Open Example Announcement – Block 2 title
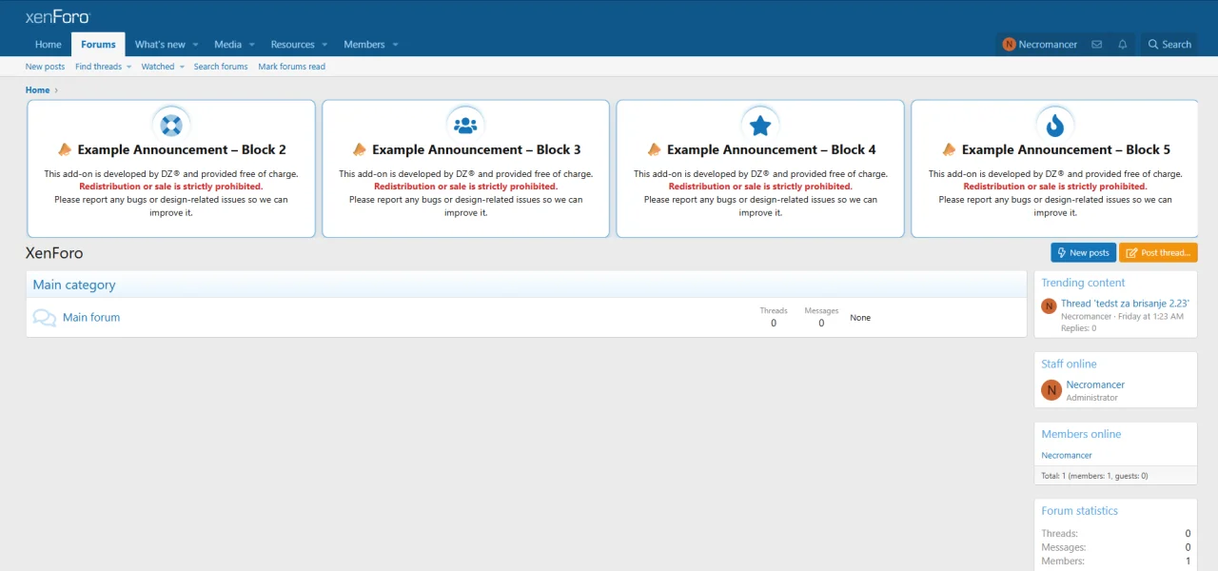Screen dimensions: 1218x571 182,149
